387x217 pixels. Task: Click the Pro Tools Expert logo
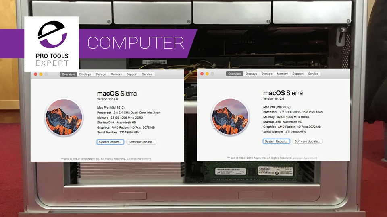click(x=52, y=44)
